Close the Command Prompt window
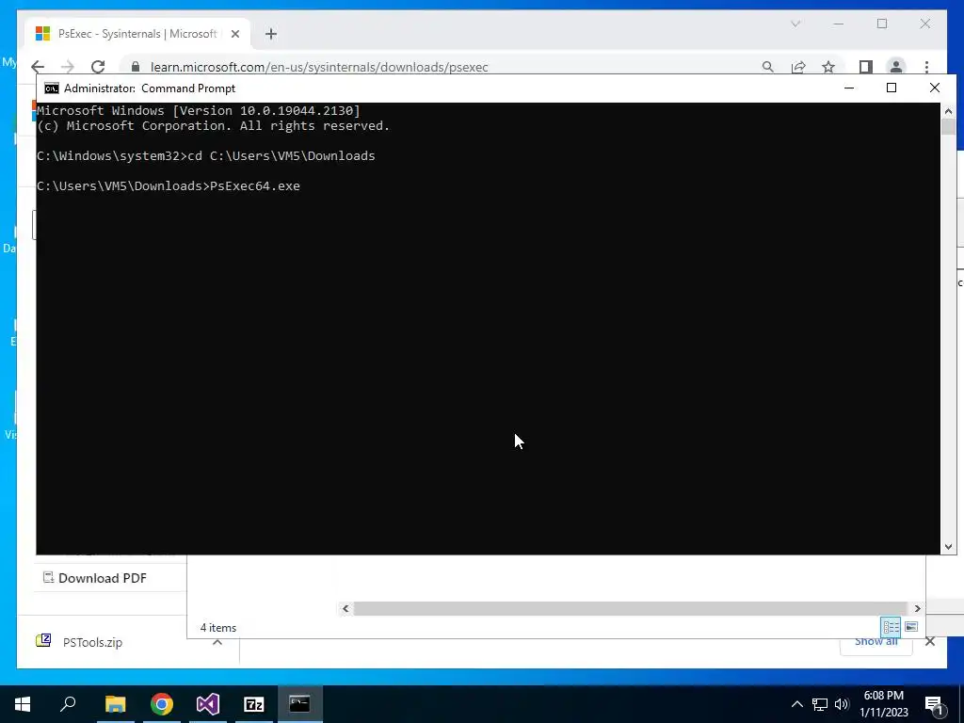The height and width of the screenshot is (723, 964). coord(935,88)
